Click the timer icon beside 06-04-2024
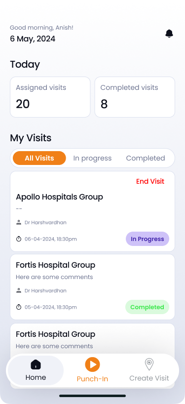 [x=19, y=239]
